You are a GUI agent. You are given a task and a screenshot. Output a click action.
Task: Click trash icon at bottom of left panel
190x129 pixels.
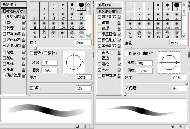(x=85, y=126)
